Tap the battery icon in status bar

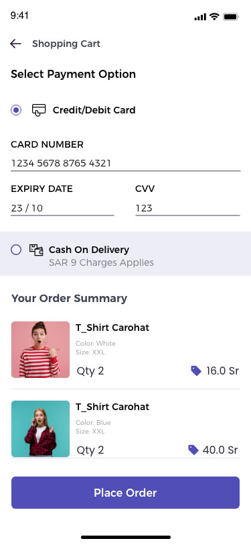230,17
